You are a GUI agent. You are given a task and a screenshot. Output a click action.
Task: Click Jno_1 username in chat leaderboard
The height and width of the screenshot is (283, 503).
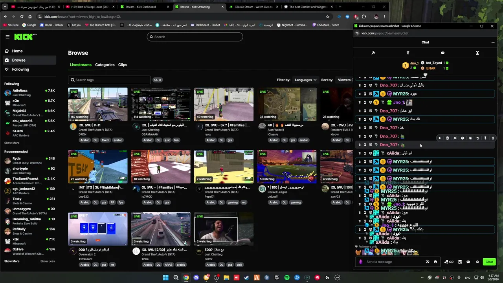point(414,63)
